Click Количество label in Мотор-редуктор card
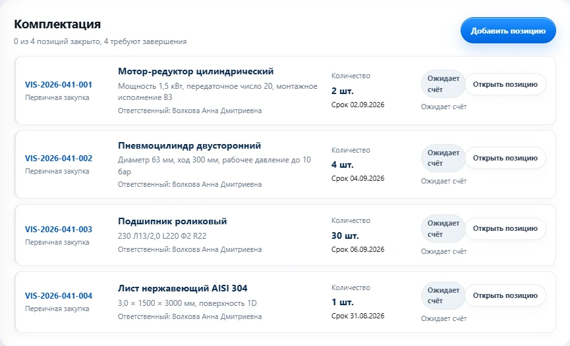The height and width of the screenshot is (346, 570). pyautogui.click(x=351, y=76)
